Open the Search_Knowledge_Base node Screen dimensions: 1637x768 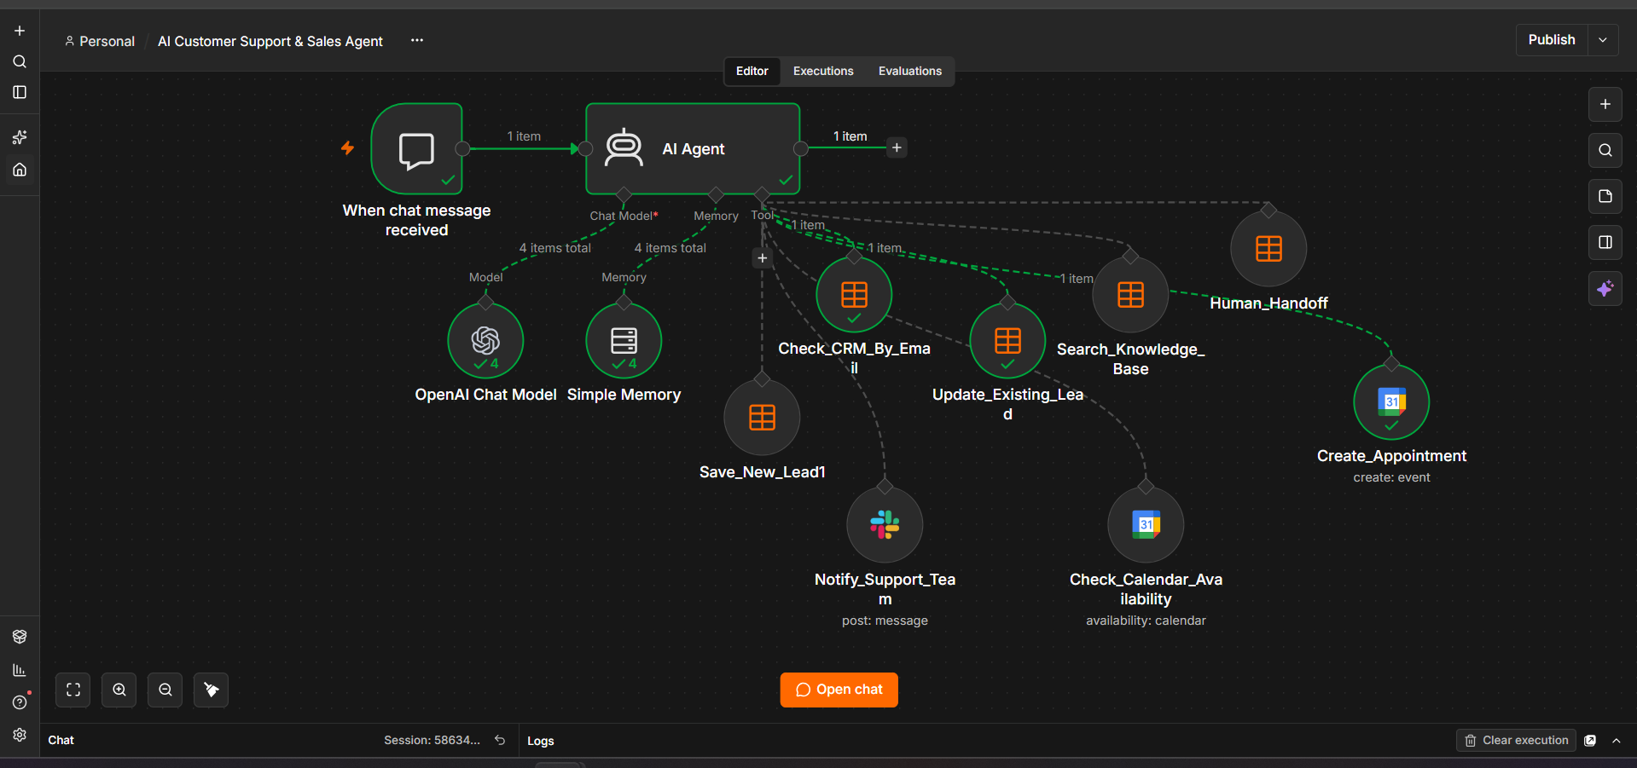click(1130, 295)
